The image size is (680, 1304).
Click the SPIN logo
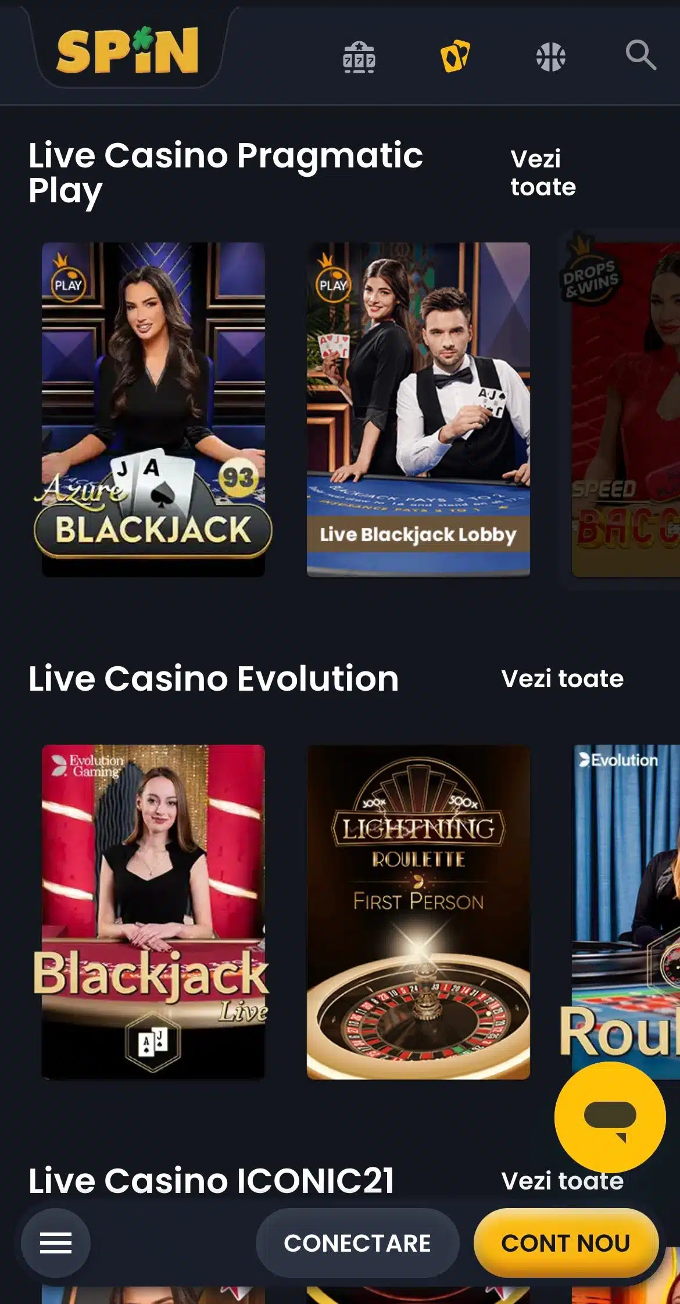[127, 50]
